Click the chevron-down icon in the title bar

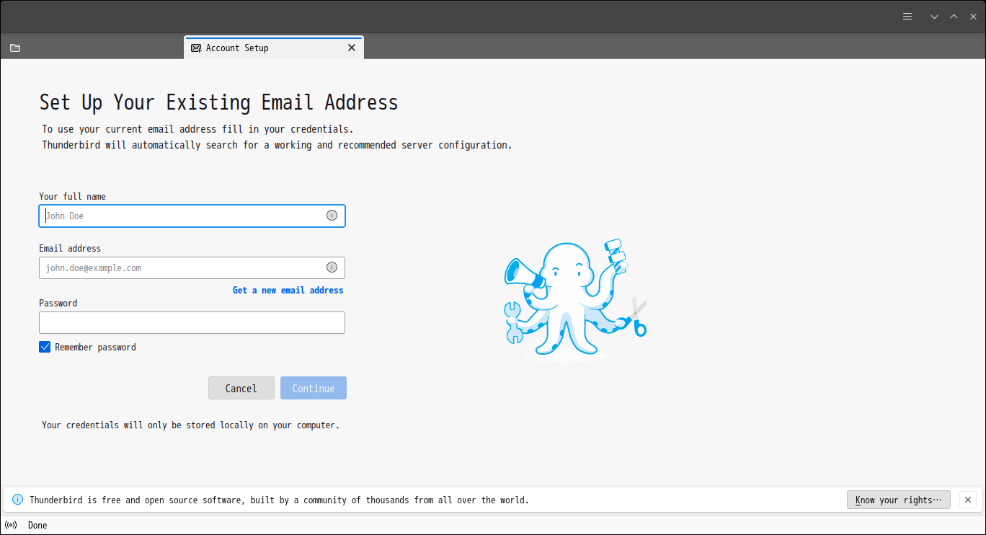click(934, 16)
